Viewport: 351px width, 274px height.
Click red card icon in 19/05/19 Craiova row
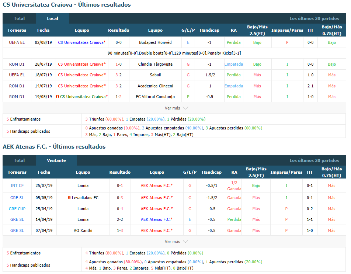[58, 97]
